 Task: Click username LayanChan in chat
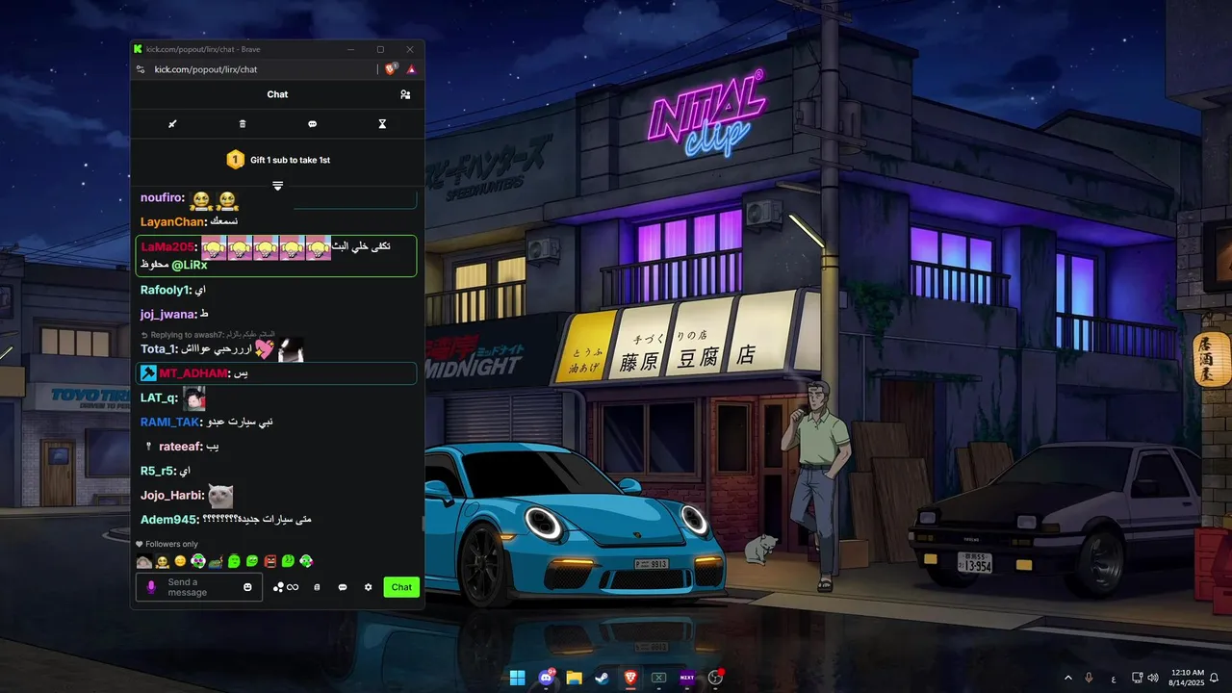[x=173, y=222]
